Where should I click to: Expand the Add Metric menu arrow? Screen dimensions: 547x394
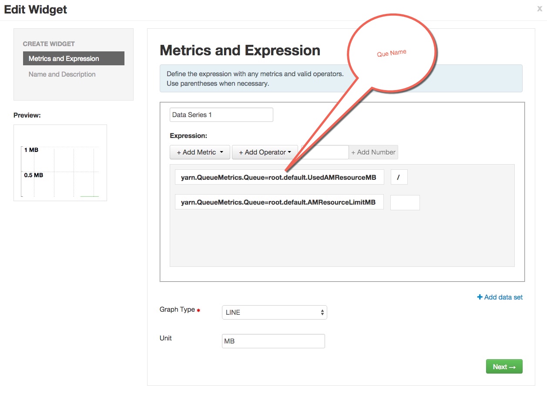(x=222, y=152)
